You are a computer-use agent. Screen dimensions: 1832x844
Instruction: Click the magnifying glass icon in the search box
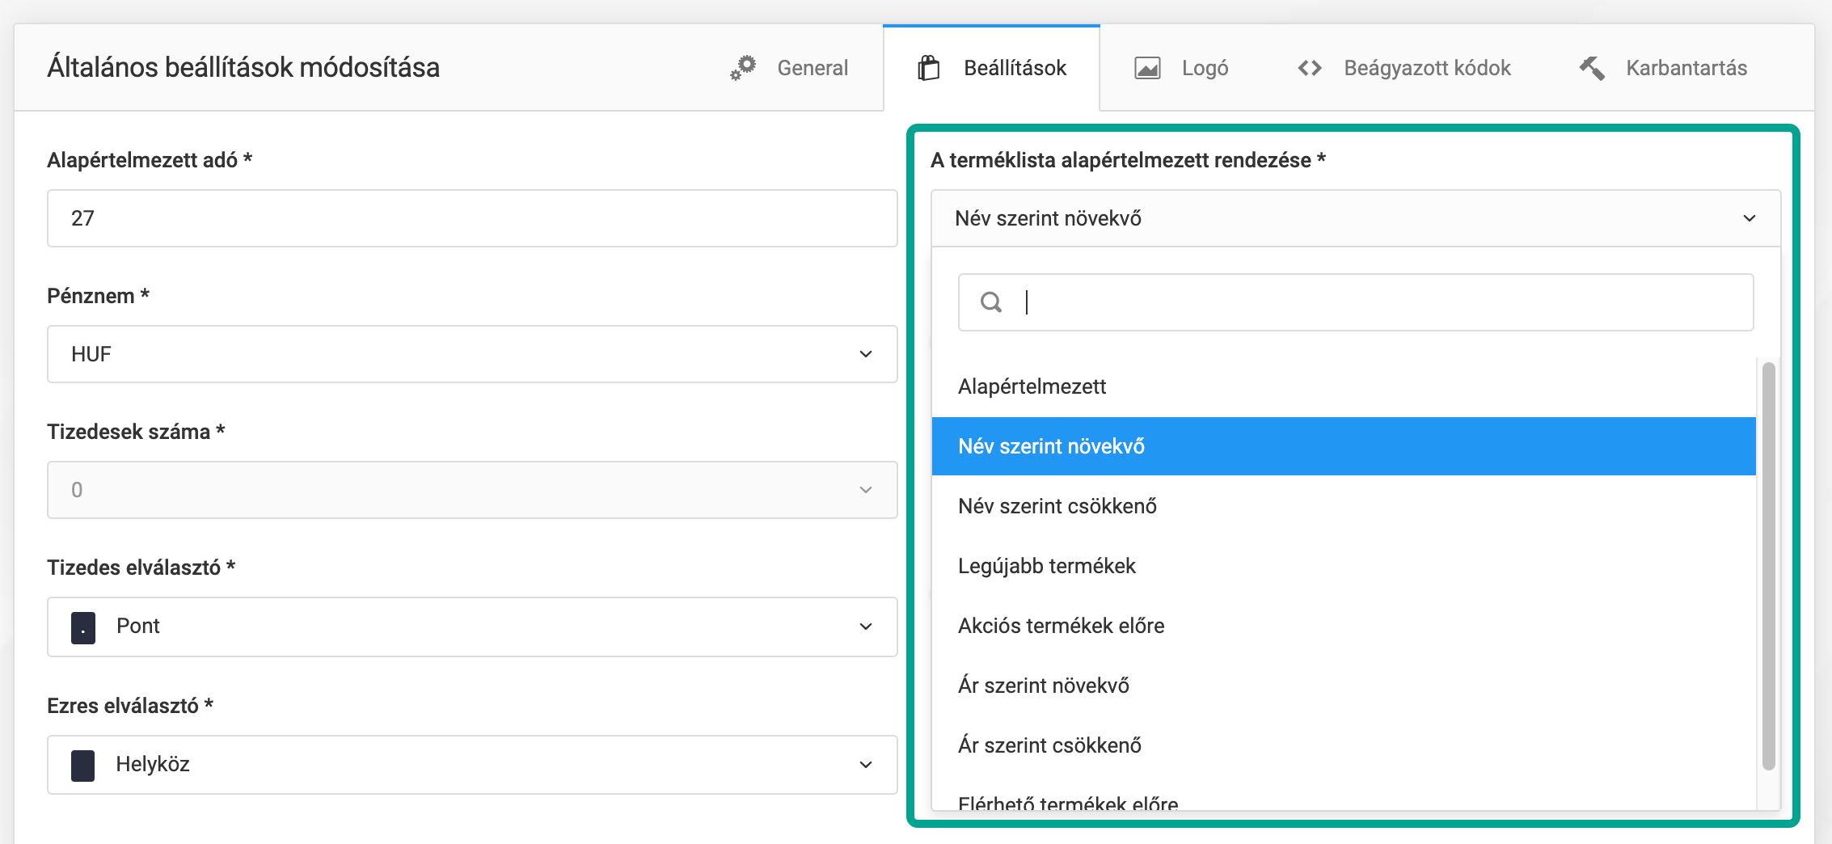990,302
